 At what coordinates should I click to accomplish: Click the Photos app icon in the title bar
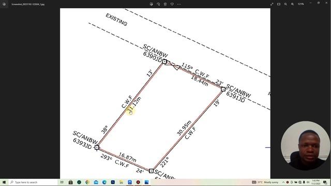(x=4, y=4)
